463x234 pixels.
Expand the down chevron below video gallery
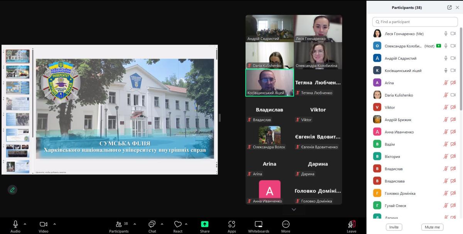point(294,209)
